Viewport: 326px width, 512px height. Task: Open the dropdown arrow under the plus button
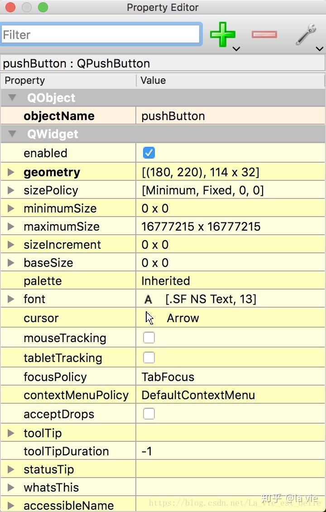click(x=236, y=49)
